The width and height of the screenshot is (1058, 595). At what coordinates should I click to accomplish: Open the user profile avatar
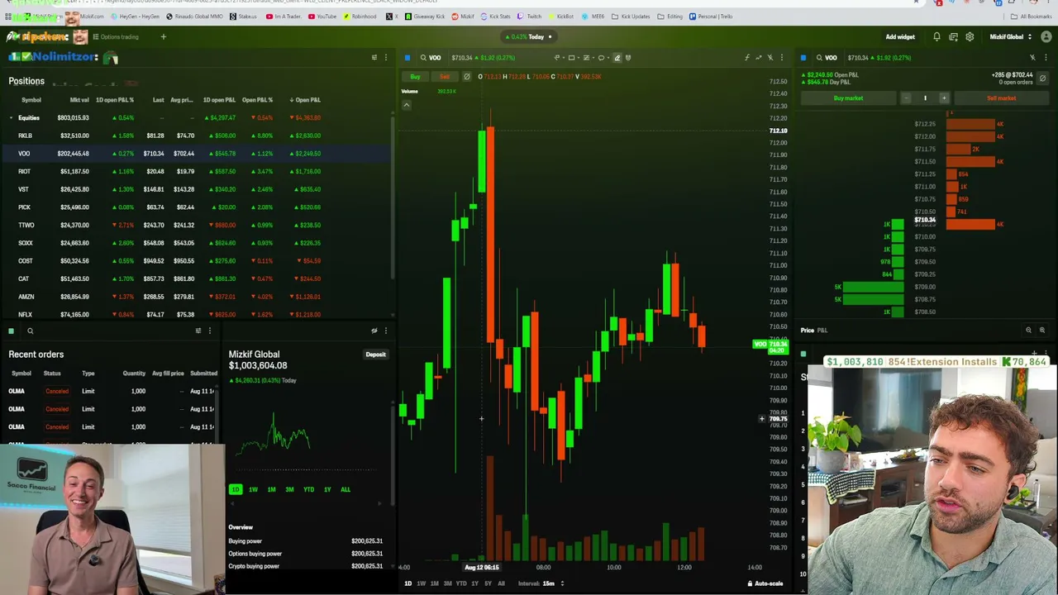click(x=1046, y=37)
